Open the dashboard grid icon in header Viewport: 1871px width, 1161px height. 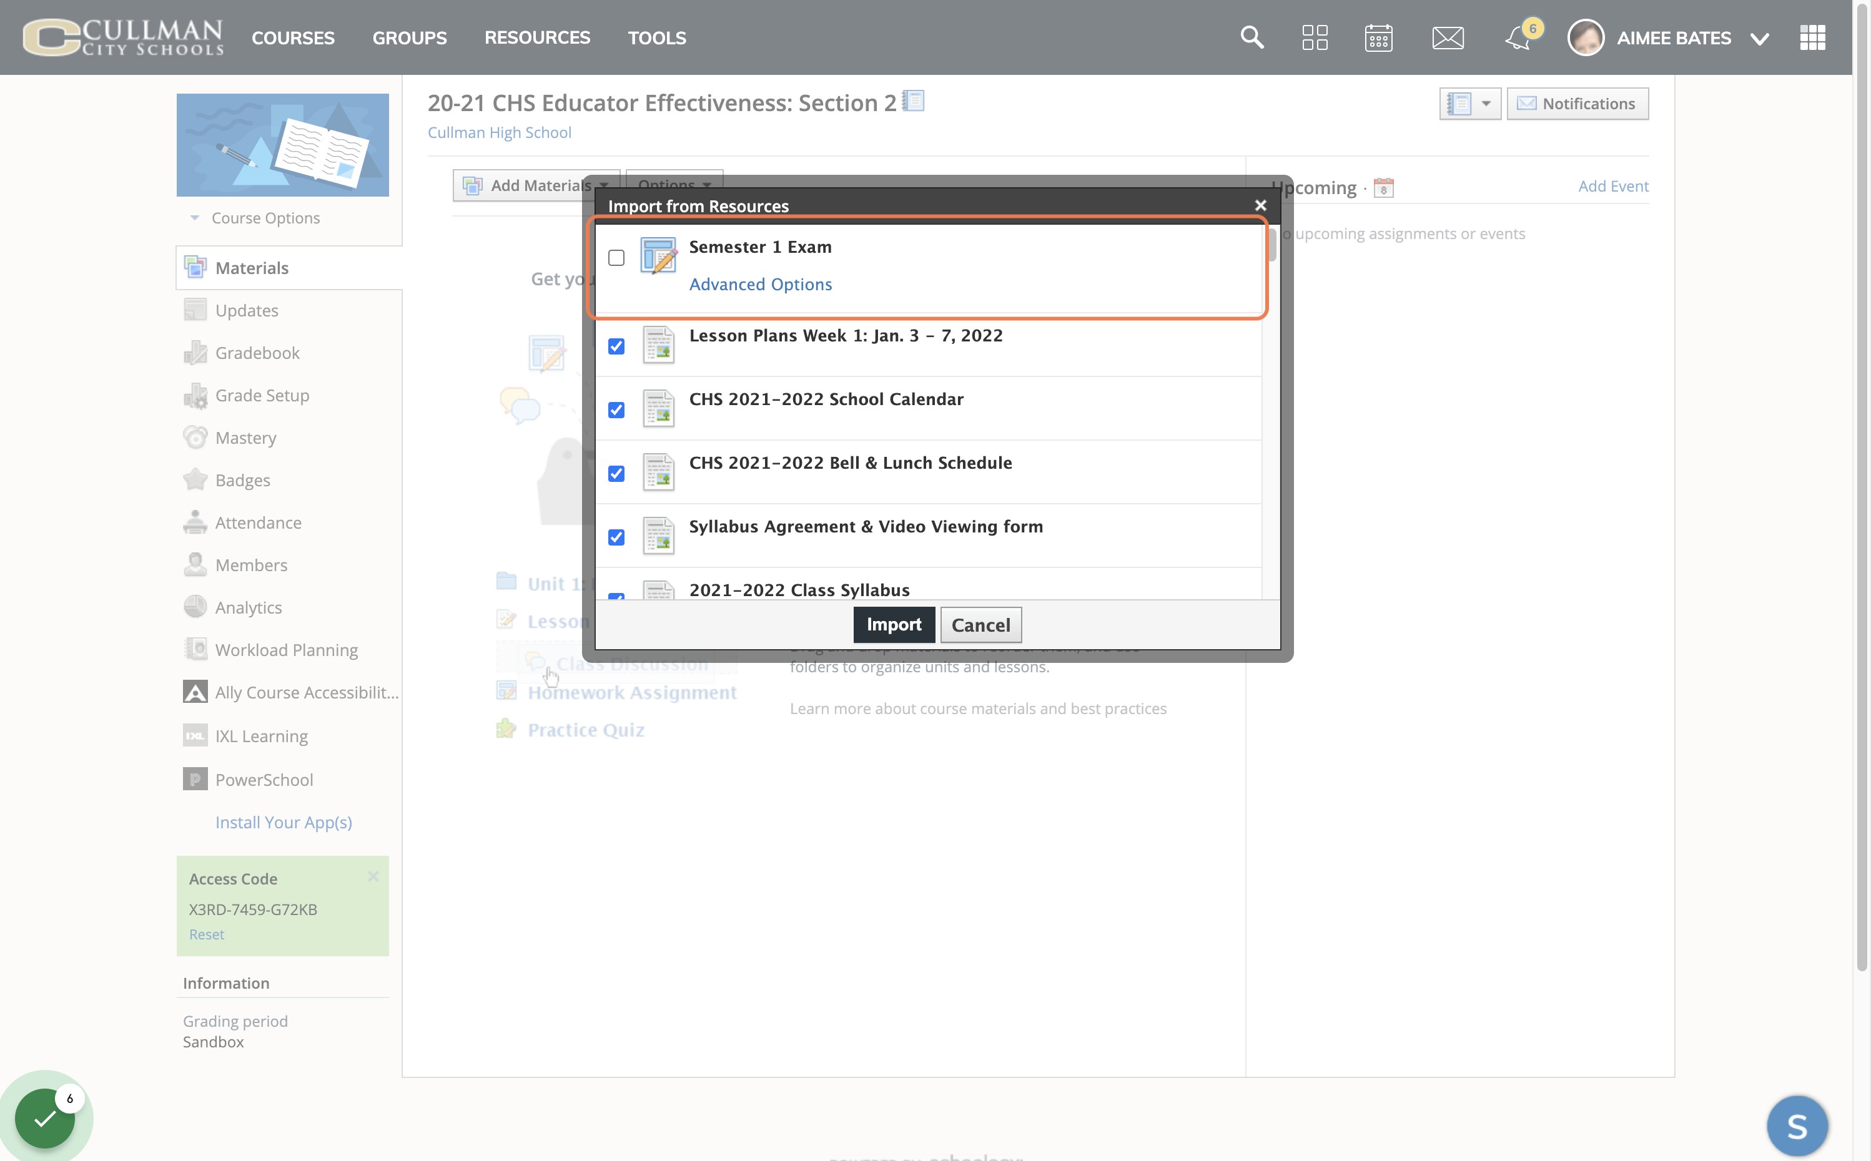[1315, 37]
